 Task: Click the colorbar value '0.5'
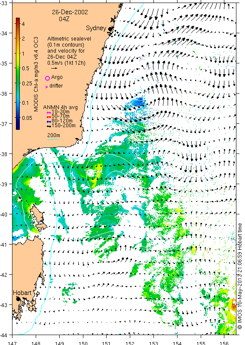(x=25, y=69)
